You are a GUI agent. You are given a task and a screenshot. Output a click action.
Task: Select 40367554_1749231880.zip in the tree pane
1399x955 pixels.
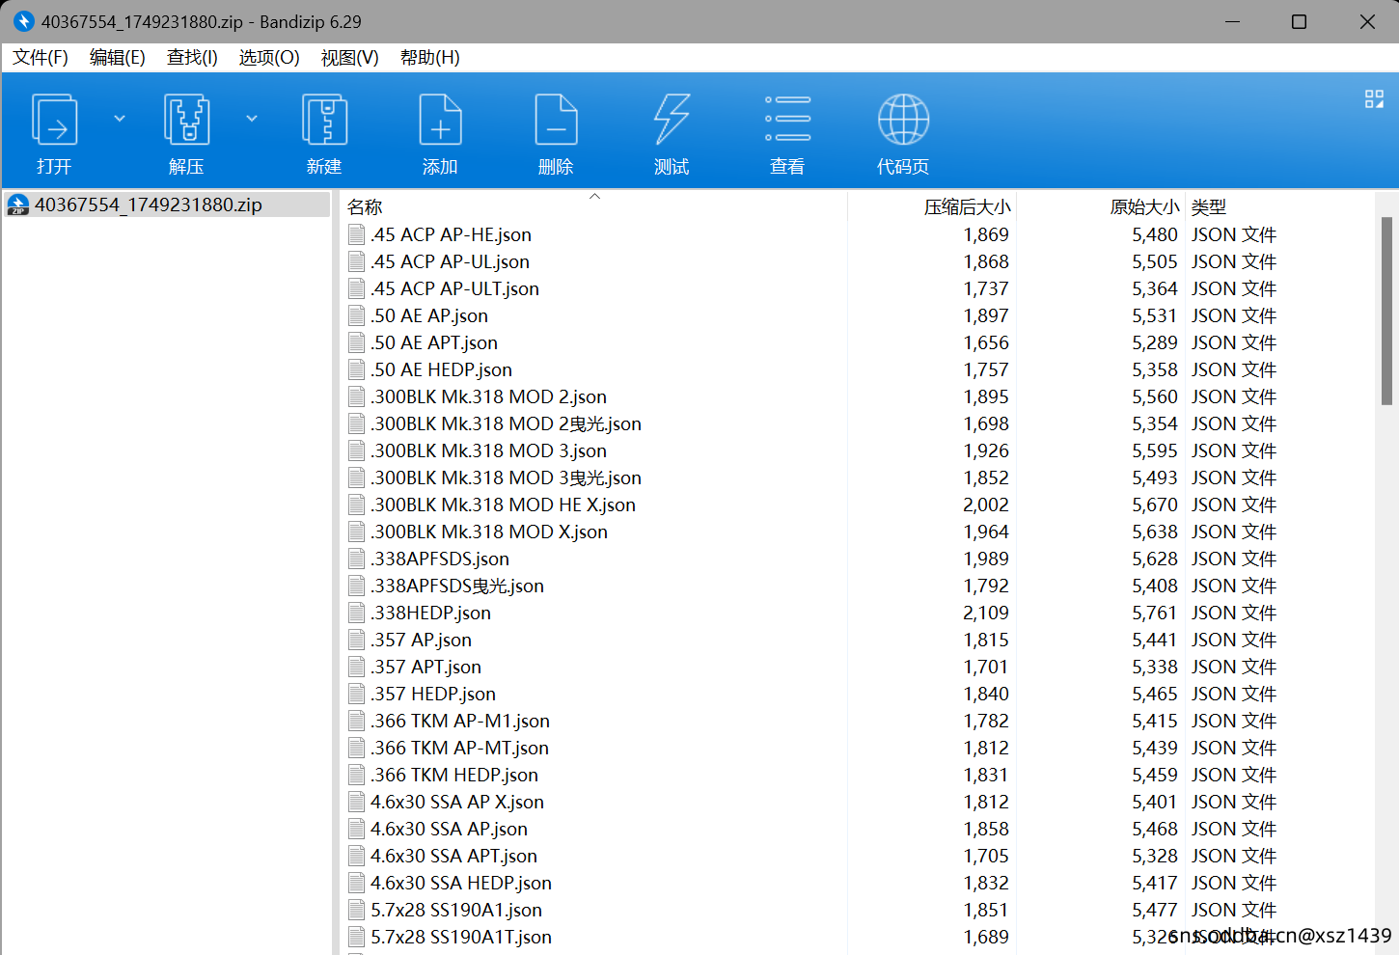pyautogui.click(x=149, y=205)
